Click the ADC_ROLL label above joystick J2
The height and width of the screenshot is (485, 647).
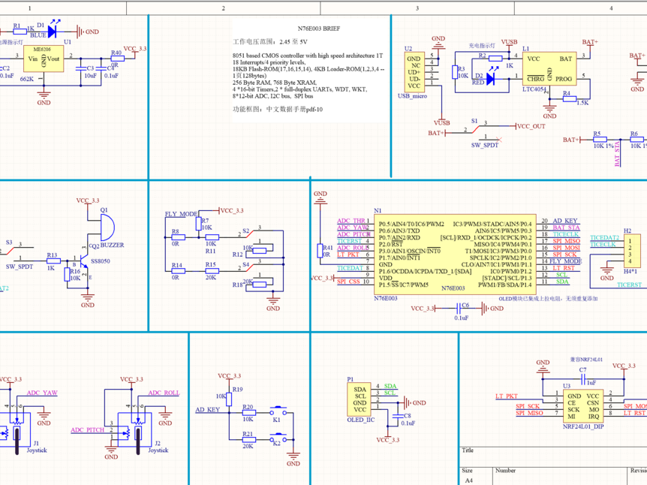[164, 393]
